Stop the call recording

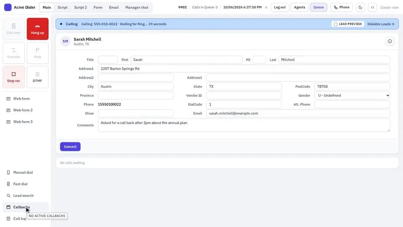click(13, 77)
